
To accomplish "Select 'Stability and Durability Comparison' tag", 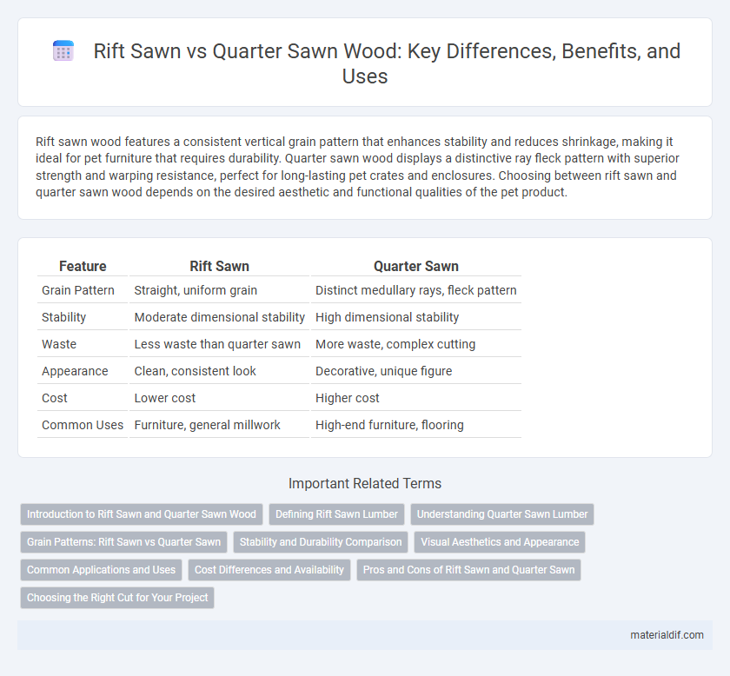I will pos(321,542).
